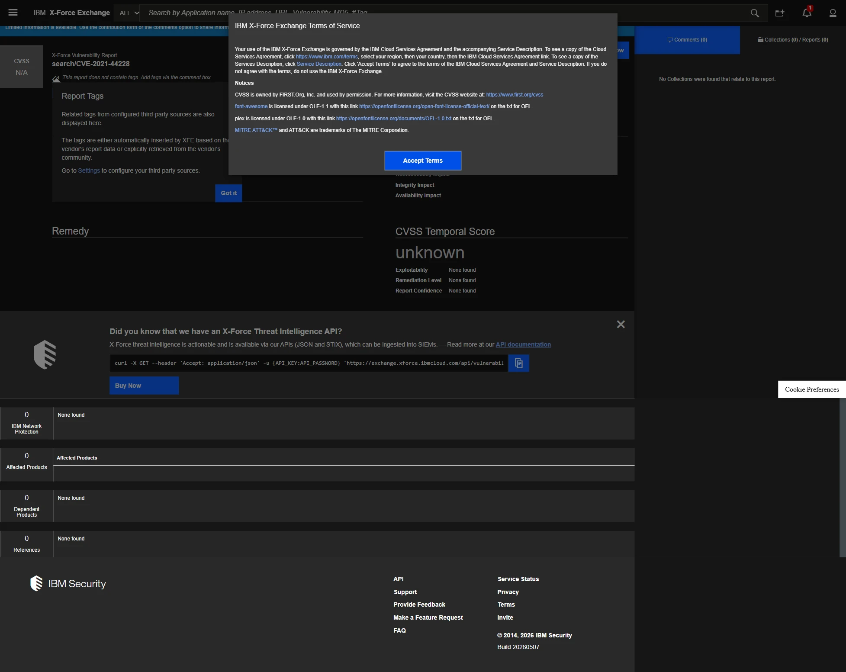Copy the curl command to clipboard
The image size is (846, 672).
point(518,363)
